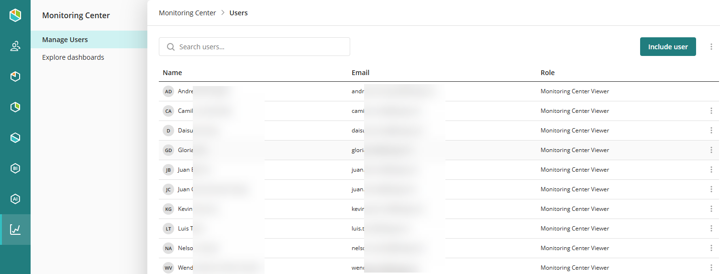Click the email starting with nelso
The image size is (720, 274).
[x=358, y=248]
